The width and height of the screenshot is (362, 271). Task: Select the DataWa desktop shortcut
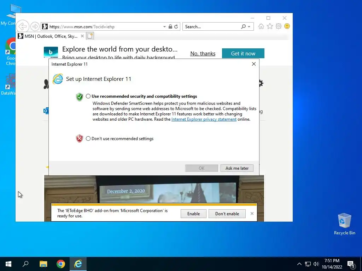[9, 84]
